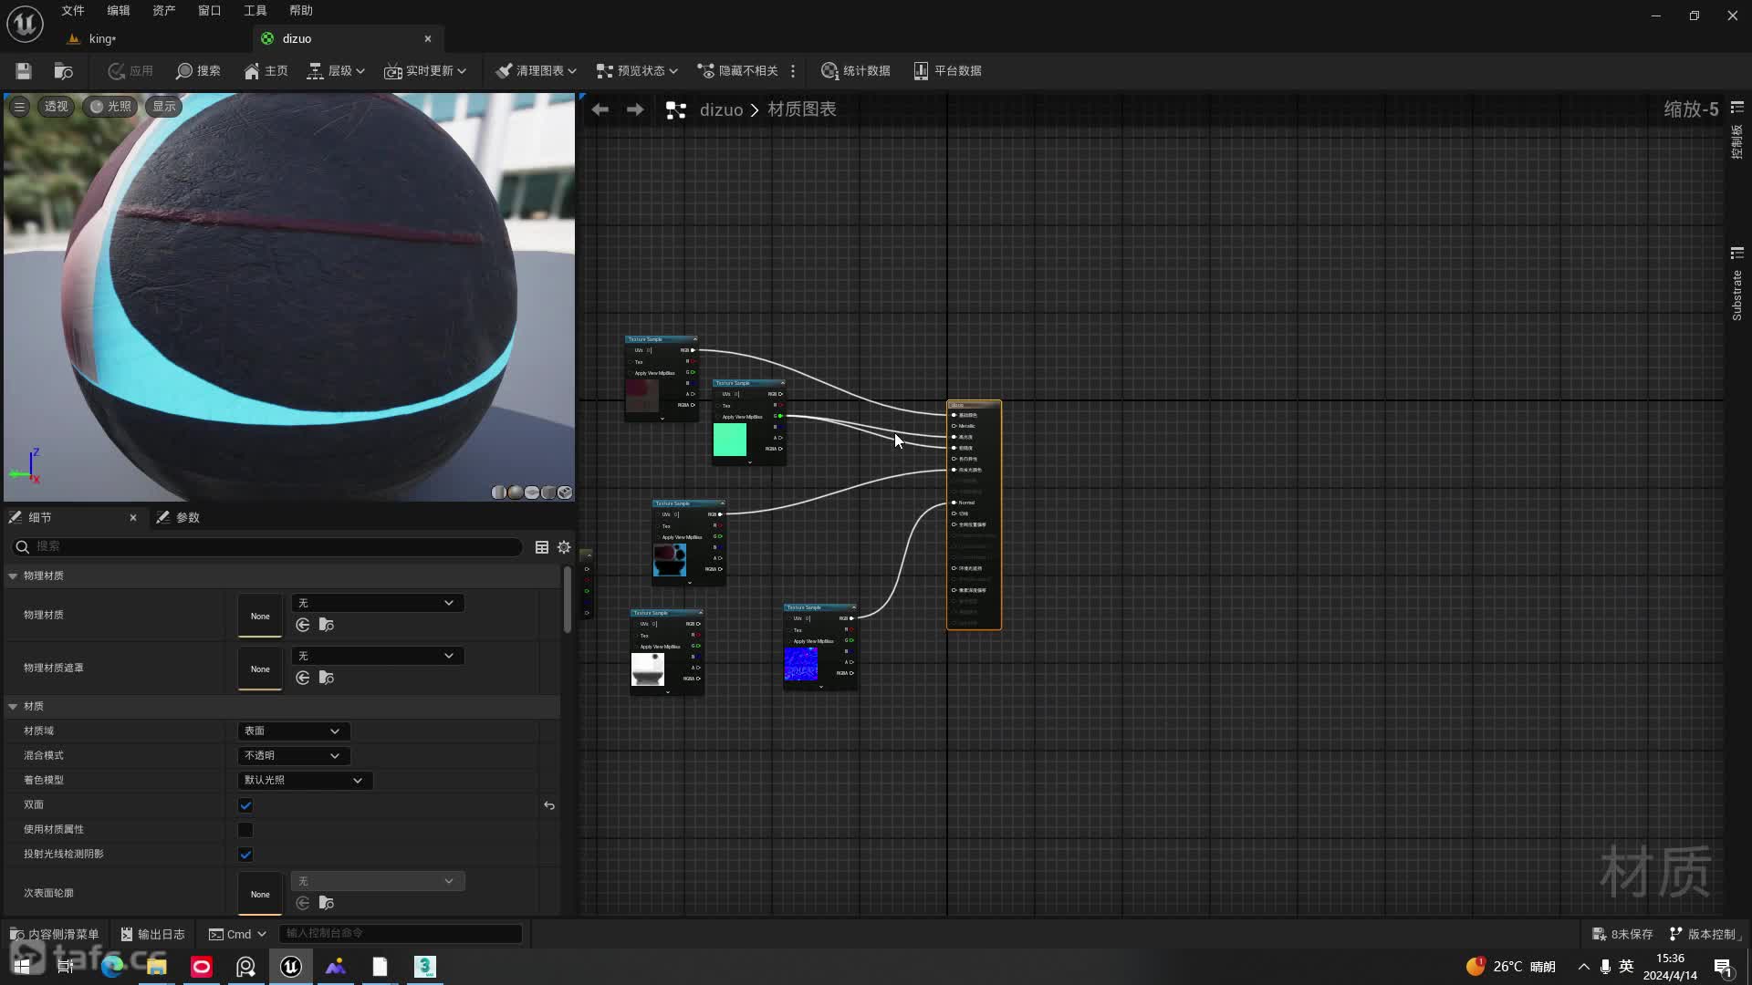Use selected asset for physical material mask (物理材质遮罩)
The image size is (1752, 985).
point(303,678)
